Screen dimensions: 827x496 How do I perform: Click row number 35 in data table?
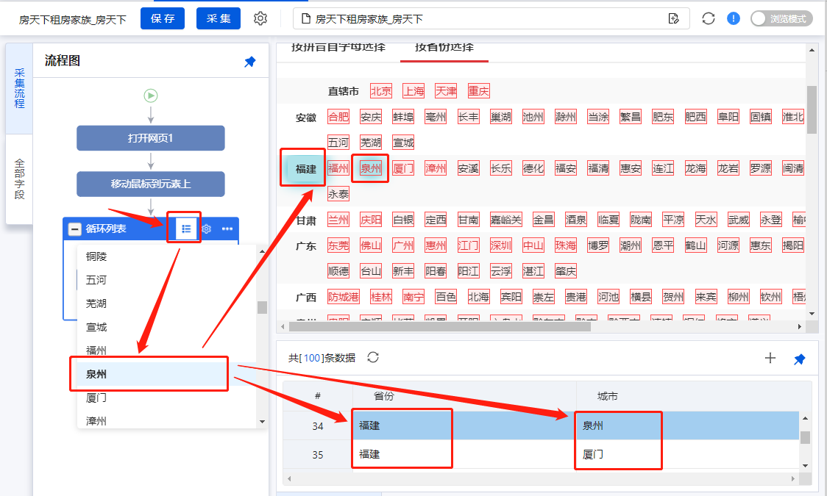point(318,454)
